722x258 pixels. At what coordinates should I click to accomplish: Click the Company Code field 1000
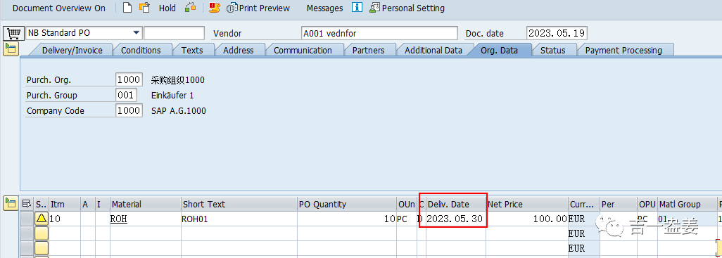coord(129,111)
